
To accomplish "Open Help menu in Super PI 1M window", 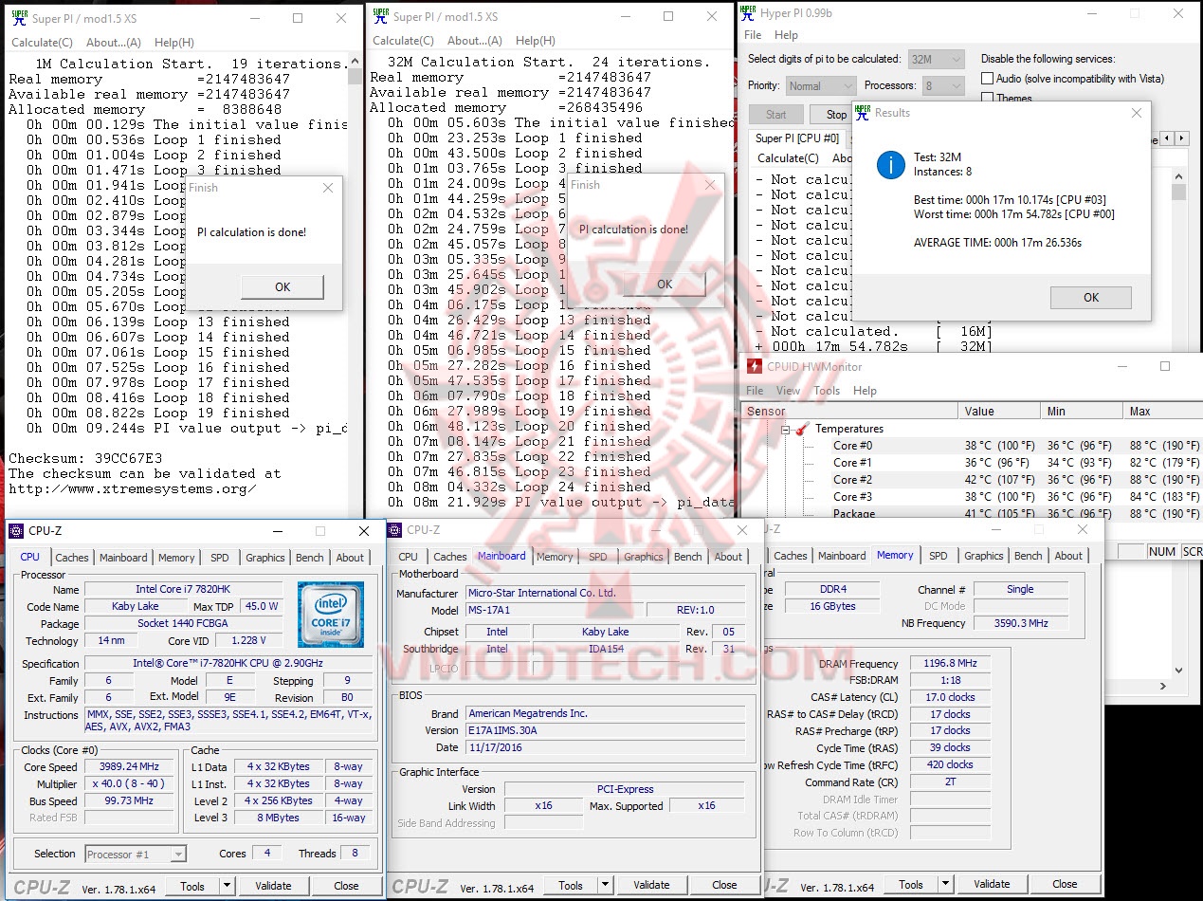I will pos(174,43).
